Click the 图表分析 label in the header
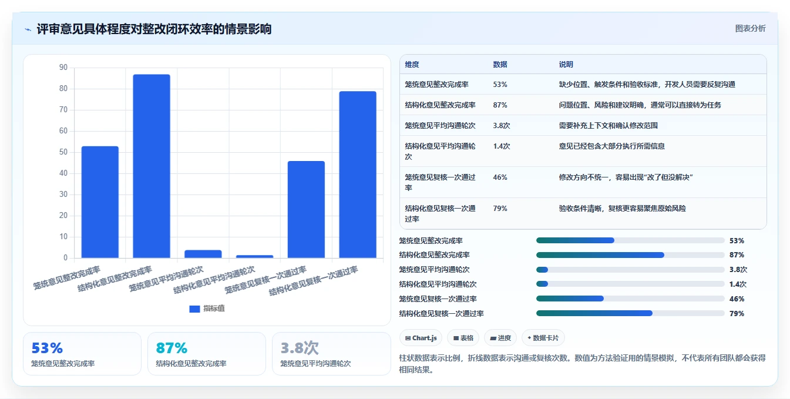The image size is (790, 399). coord(751,28)
